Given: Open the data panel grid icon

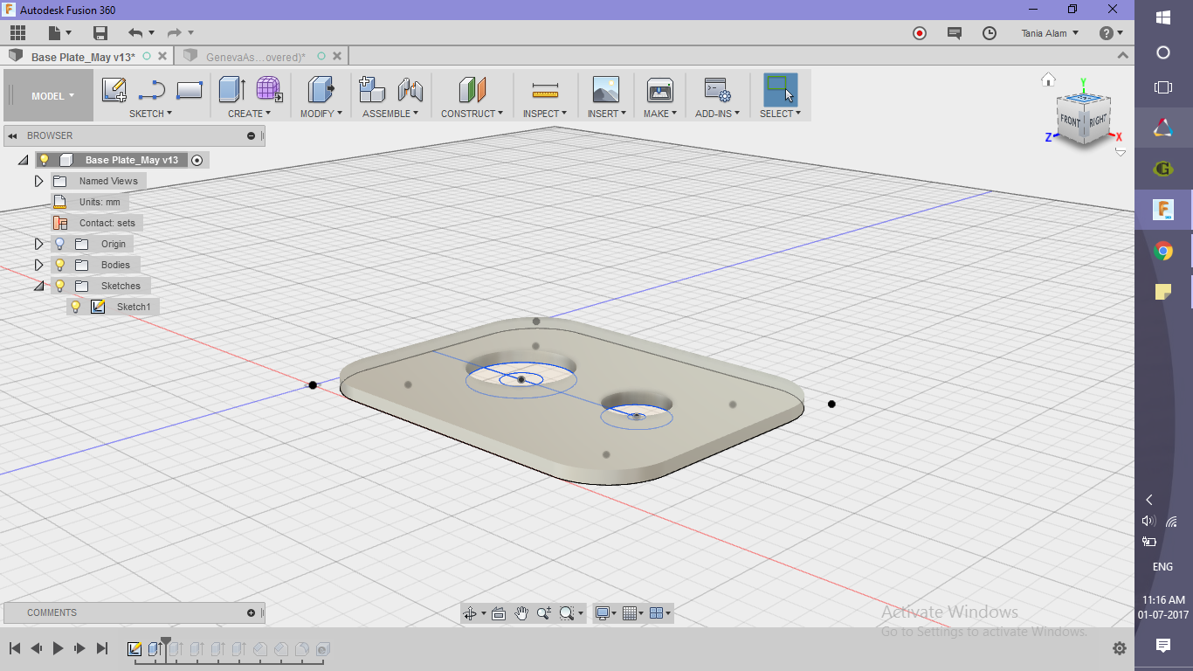Looking at the screenshot, I should click(18, 33).
